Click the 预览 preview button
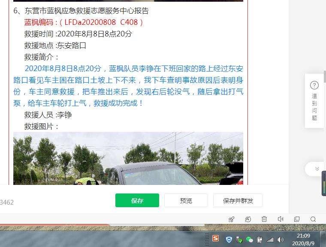 click(x=186, y=200)
